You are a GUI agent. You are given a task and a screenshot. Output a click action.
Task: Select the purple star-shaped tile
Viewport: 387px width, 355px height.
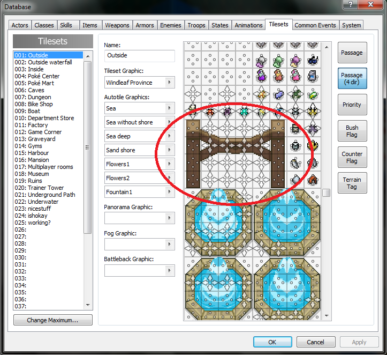(x=313, y=129)
